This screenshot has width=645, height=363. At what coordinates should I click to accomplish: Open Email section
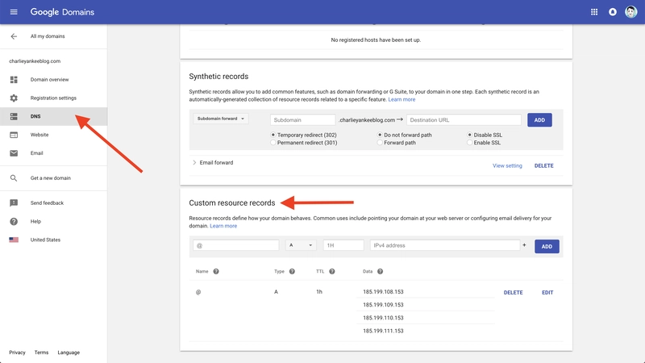click(36, 153)
